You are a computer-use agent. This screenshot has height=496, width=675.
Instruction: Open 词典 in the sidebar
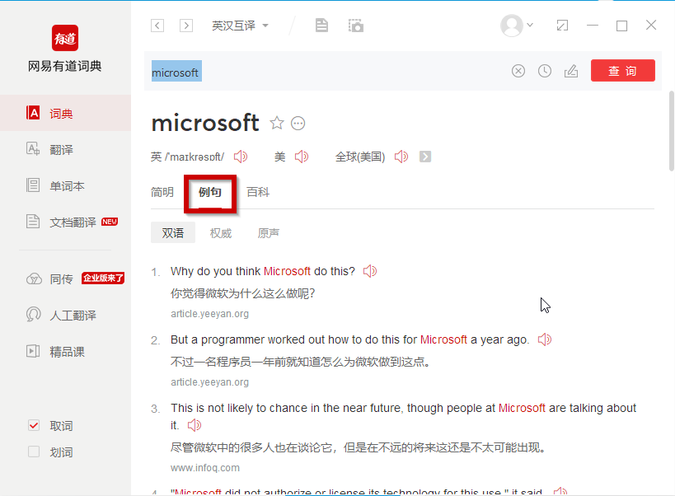coord(65,113)
